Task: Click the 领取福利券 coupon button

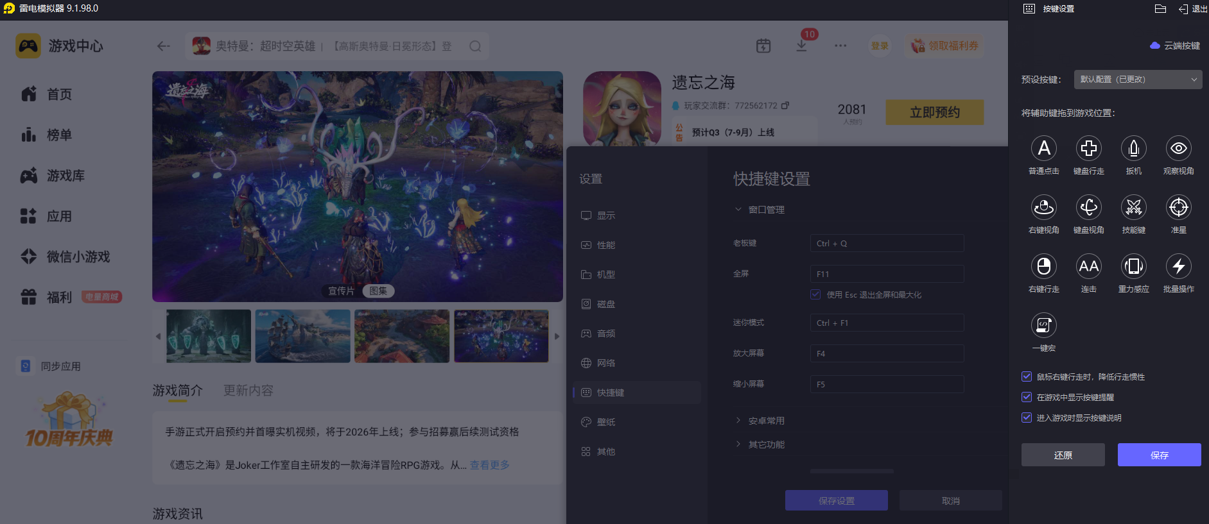Action: click(944, 46)
